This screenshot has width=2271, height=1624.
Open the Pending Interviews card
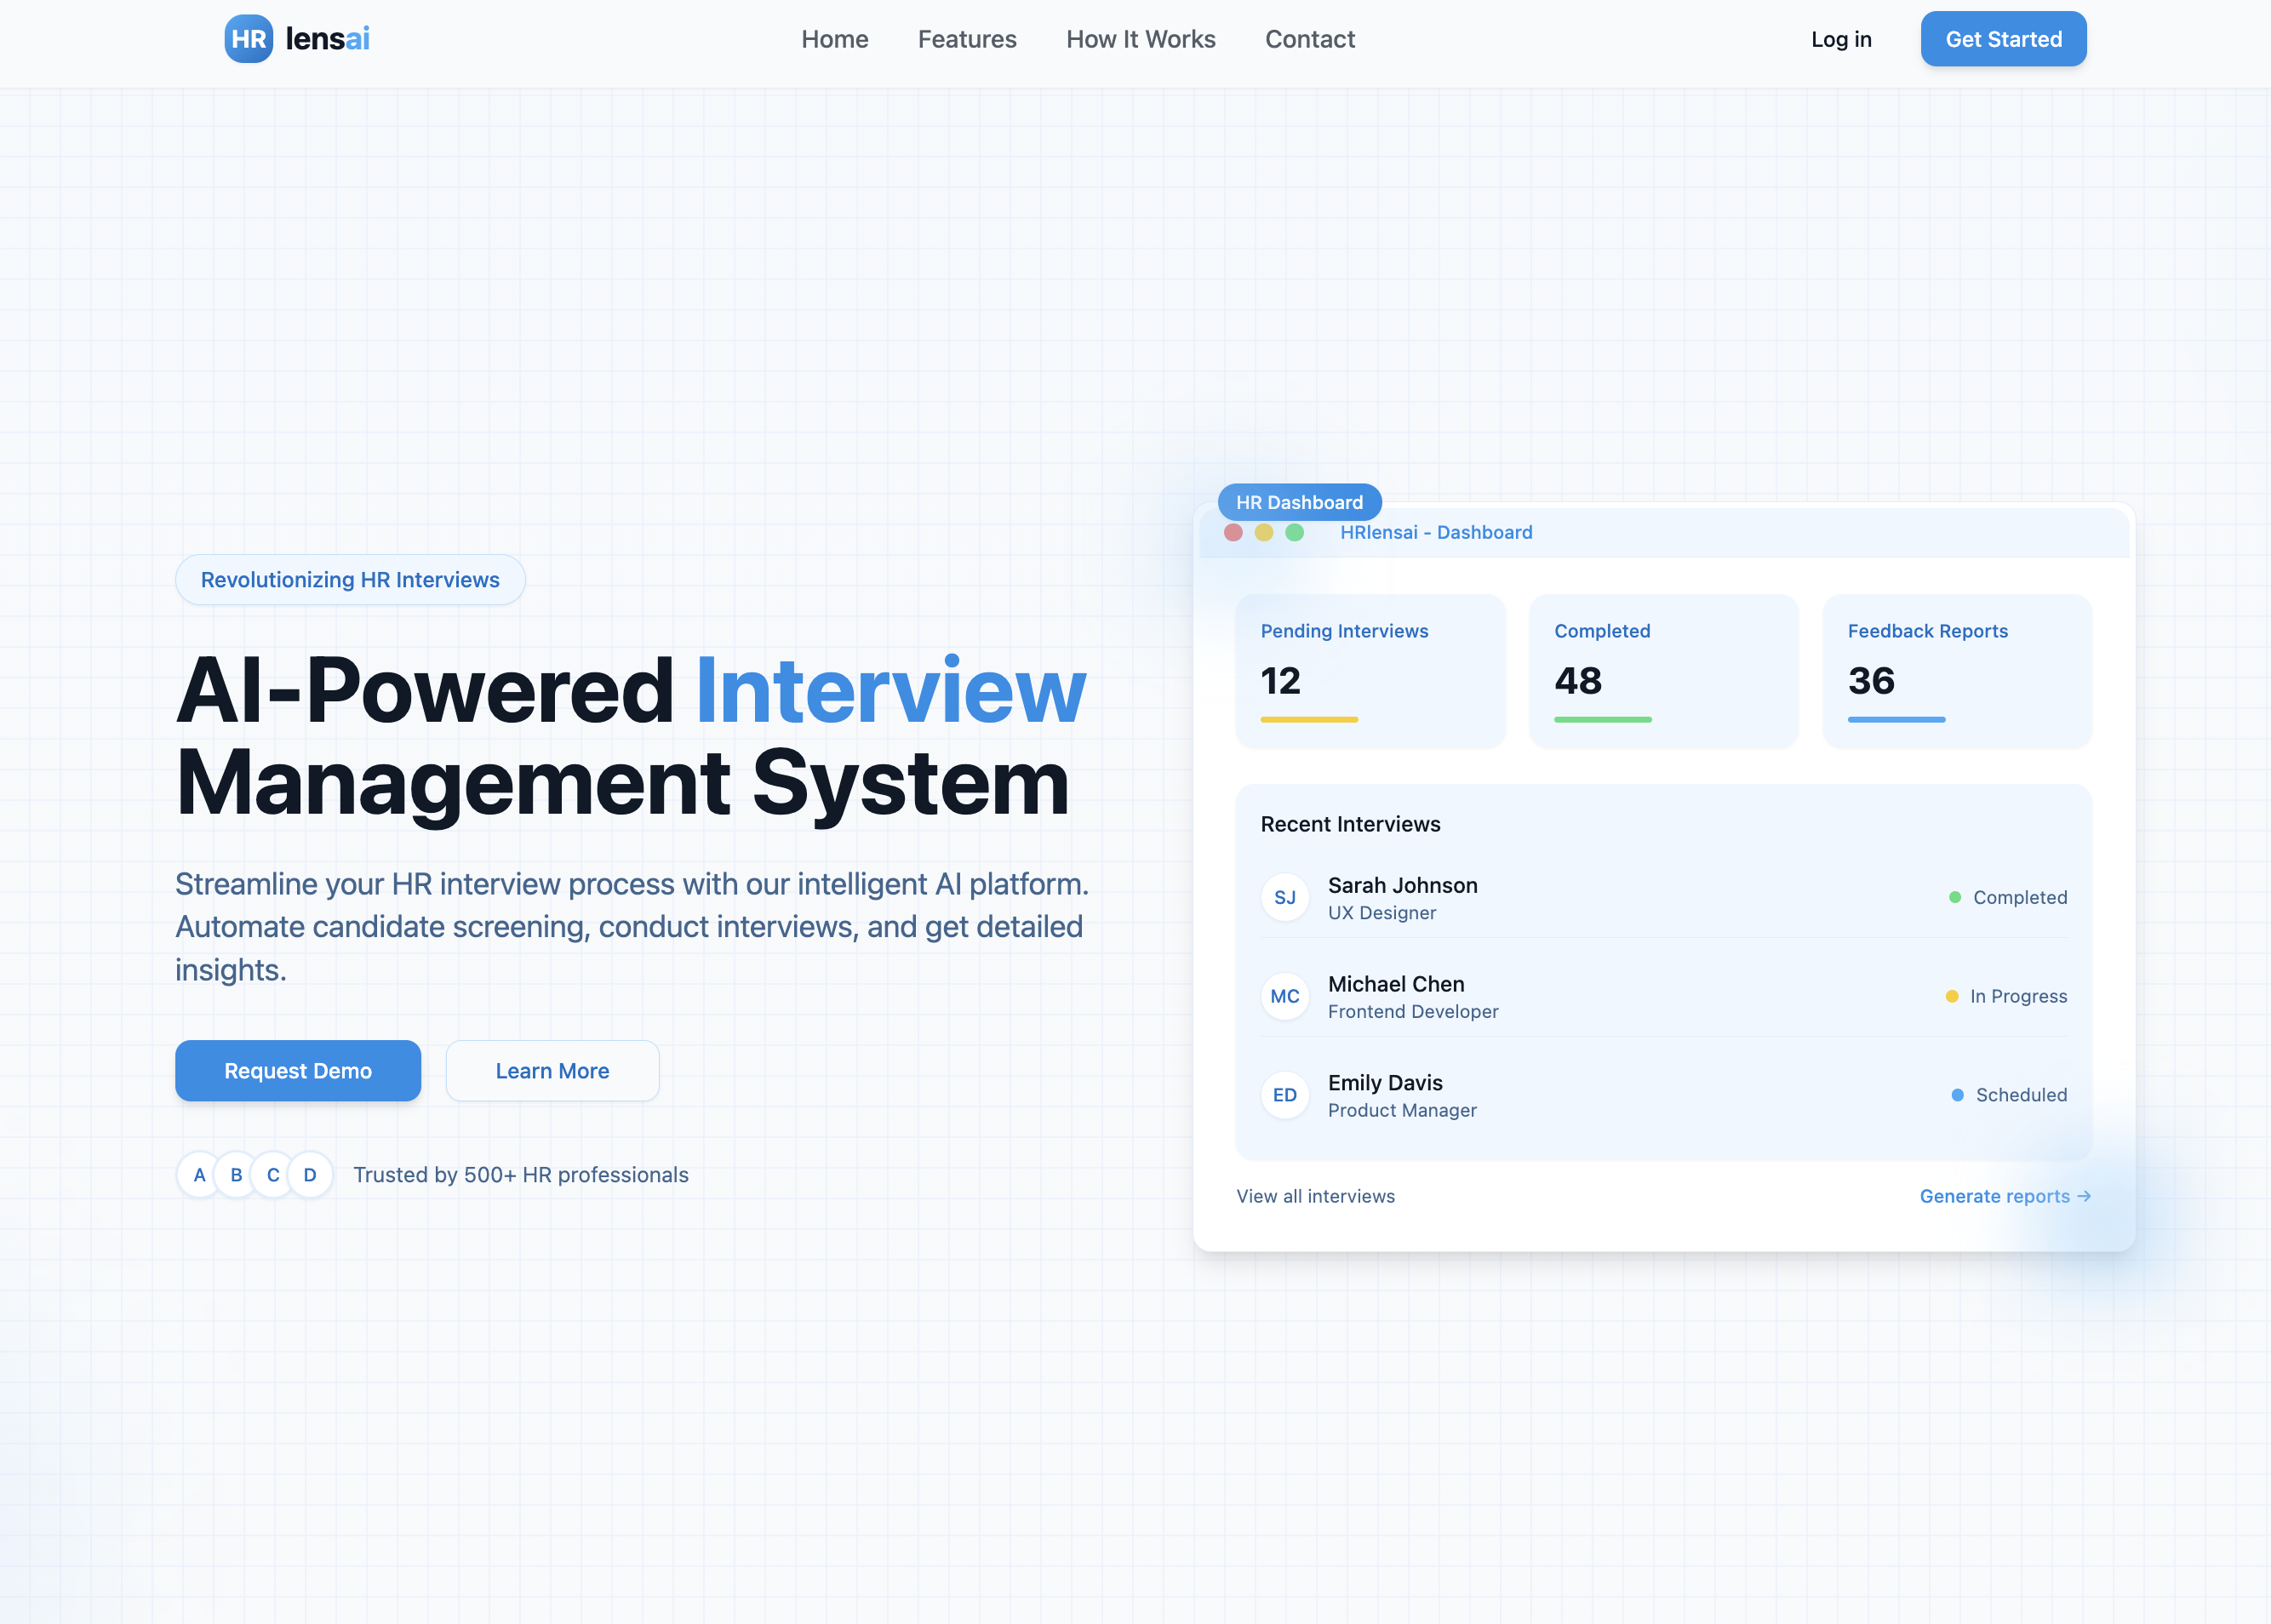pyautogui.click(x=1370, y=671)
